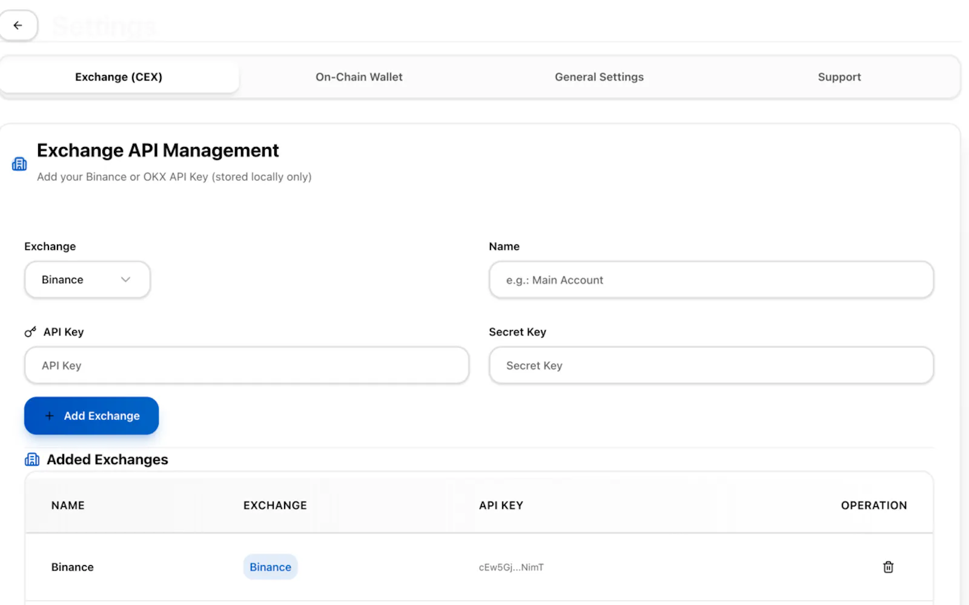
Task: Select the cEw5Gj...NimT API key value
Action: pos(511,567)
